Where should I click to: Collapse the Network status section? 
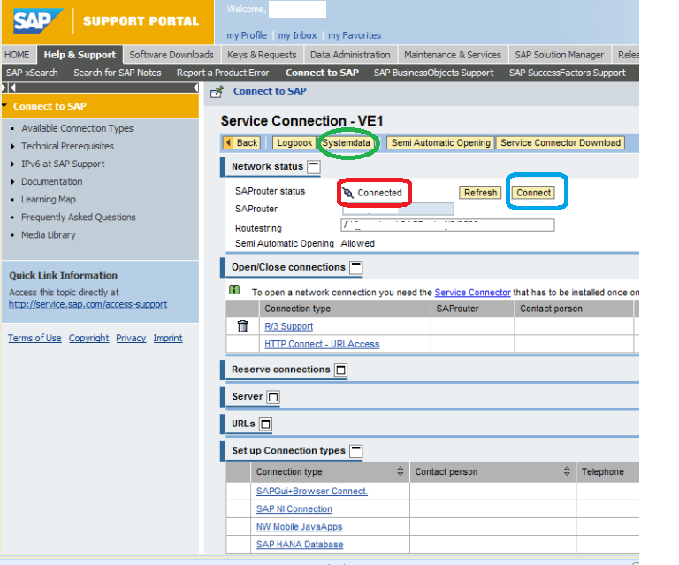[x=314, y=167]
